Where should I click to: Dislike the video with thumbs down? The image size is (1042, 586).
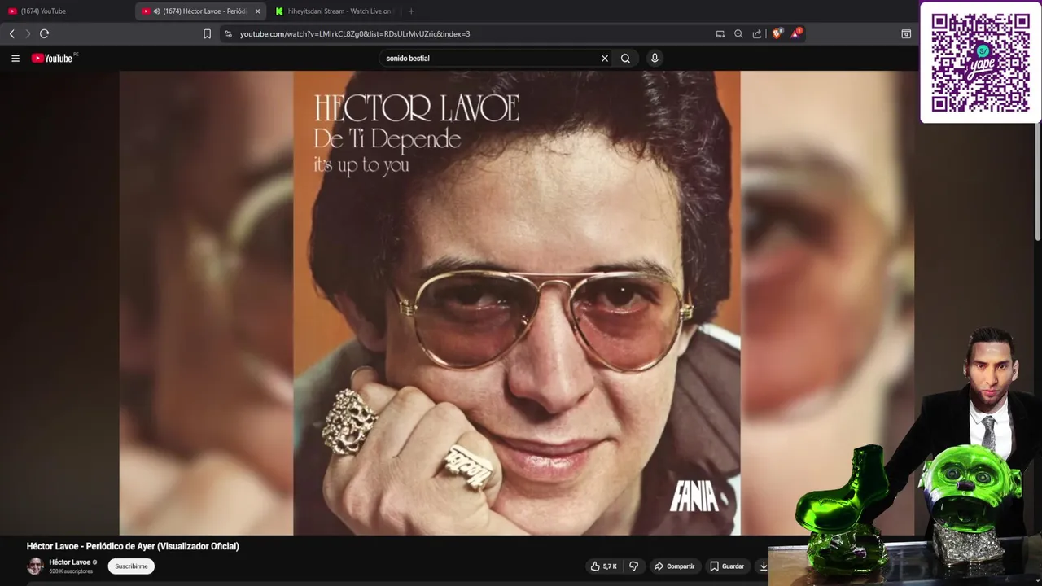click(634, 566)
